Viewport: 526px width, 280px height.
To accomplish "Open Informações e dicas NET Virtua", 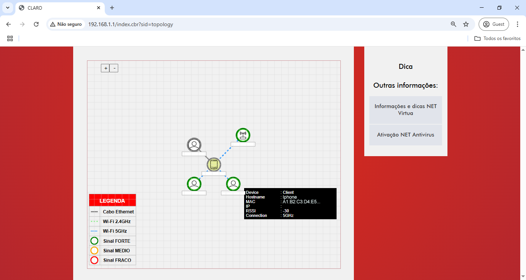I will coord(405,110).
